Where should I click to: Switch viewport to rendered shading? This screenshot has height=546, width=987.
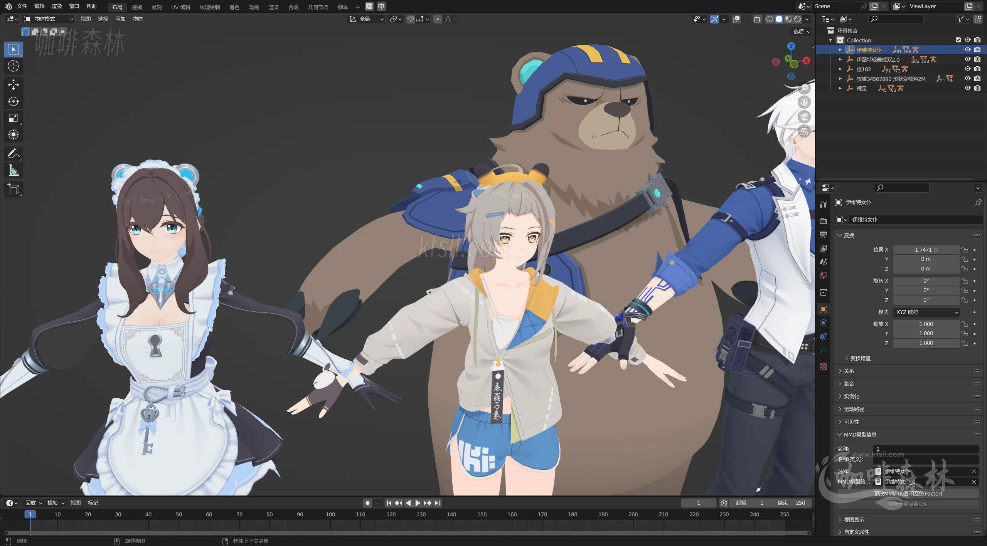798,19
